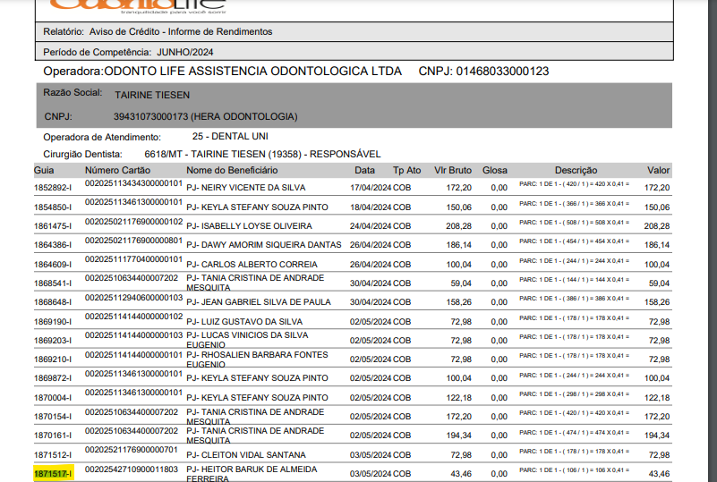Select guia number 1870154-I
Image resolution: width=717 pixels, height=482 pixels.
point(53,417)
